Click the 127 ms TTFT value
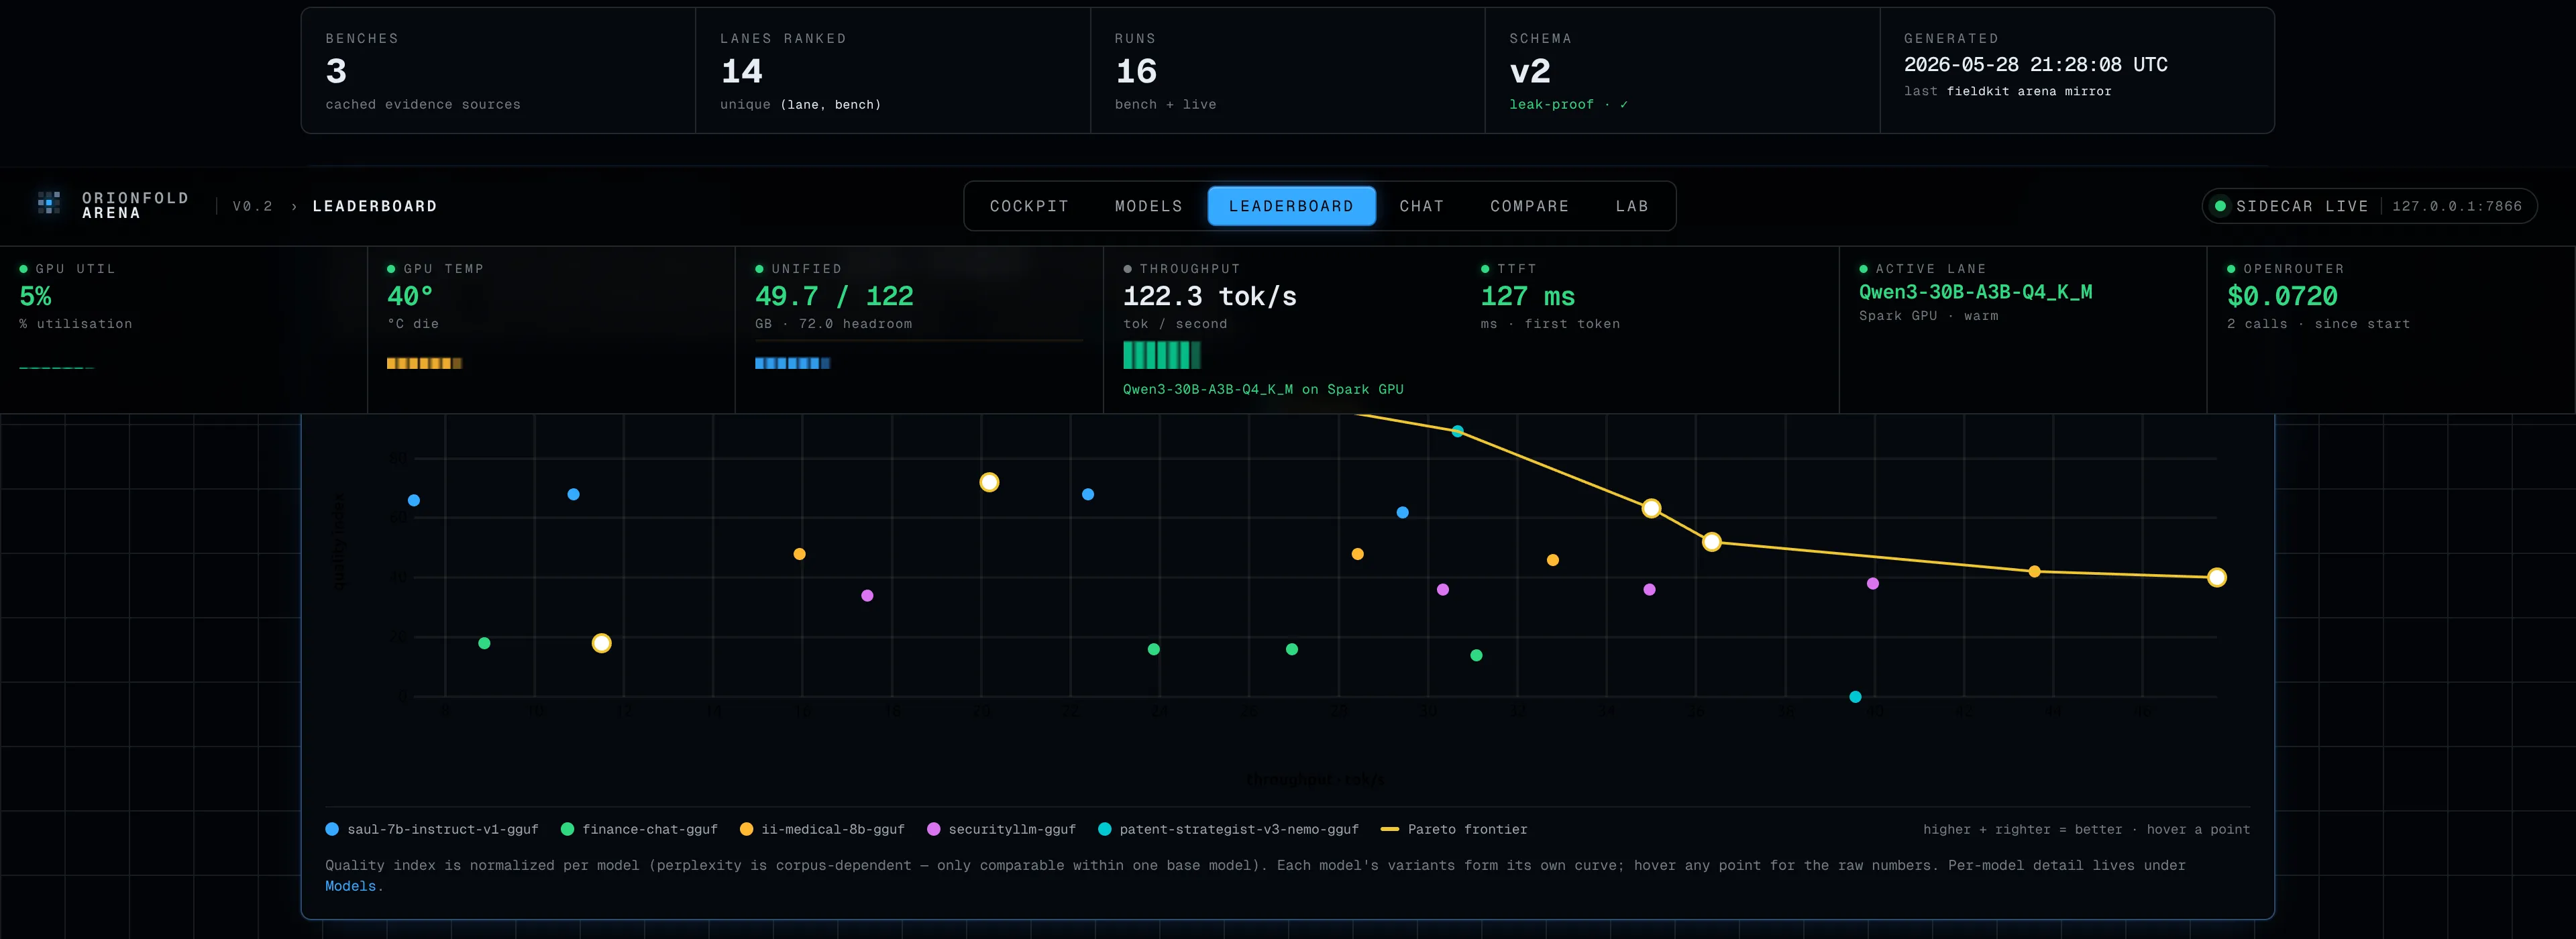Image resolution: width=2576 pixels, height=939 pixels. [1527, 297]
